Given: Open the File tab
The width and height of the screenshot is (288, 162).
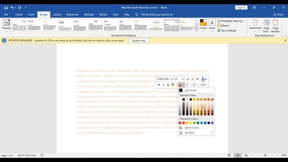Looking at the screenshot, I should click(x=6, y=14).
